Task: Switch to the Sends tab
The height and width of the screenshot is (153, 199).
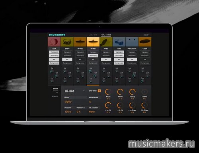Action: click(106, 35)
